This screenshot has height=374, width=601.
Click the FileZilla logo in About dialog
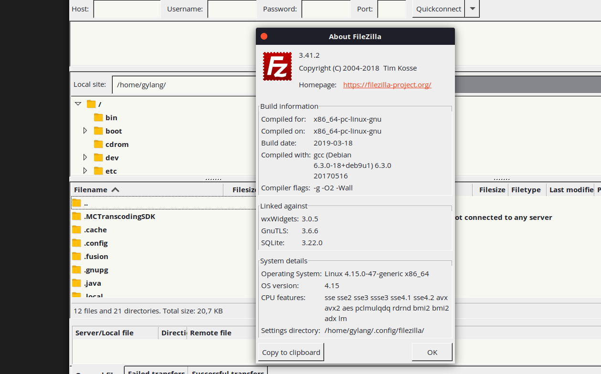coord(277,66)
